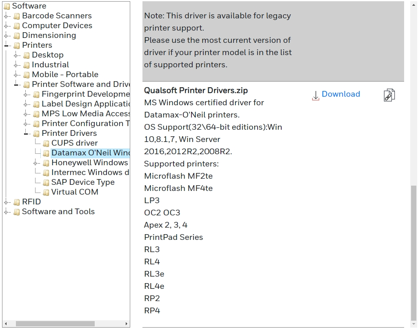
Task: Click the RFID folder icon
Action: [x=17, y=202]
